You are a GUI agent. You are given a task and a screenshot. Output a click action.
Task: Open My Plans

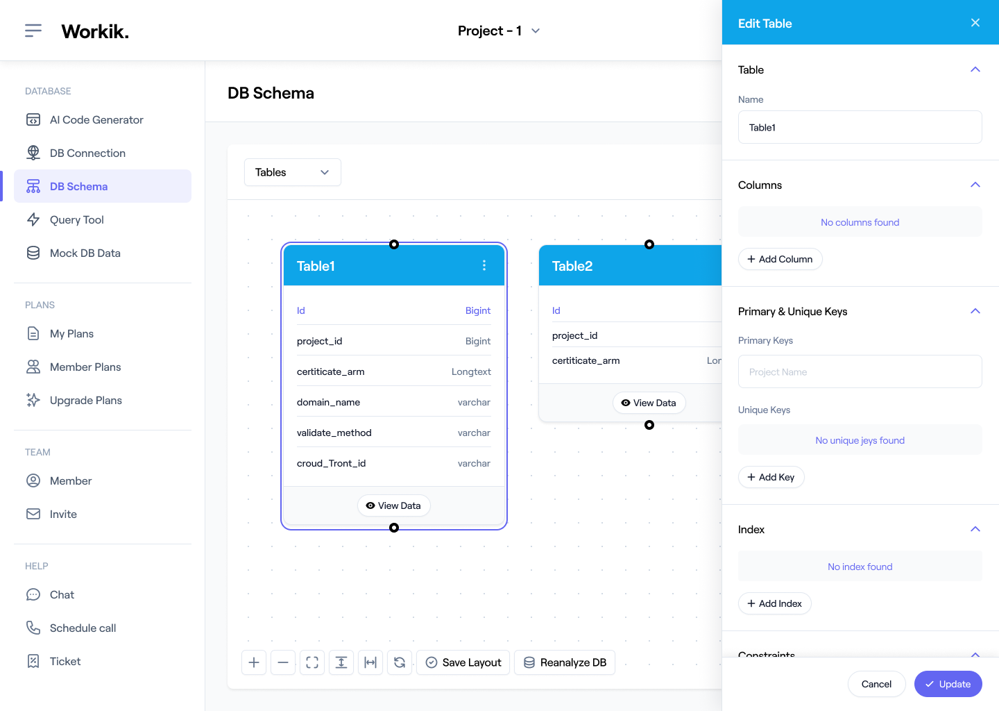[x=71, y=333]
